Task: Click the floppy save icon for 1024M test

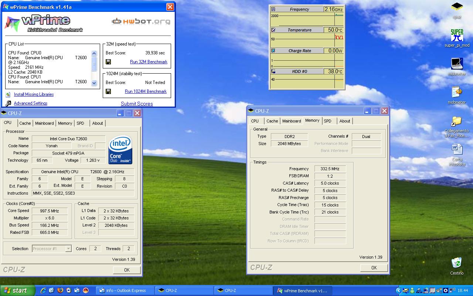Action: (108, 91)
